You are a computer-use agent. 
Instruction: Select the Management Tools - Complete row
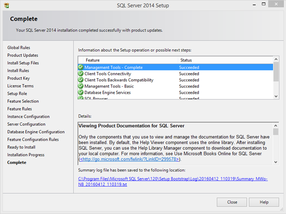(x=175, y=67)
